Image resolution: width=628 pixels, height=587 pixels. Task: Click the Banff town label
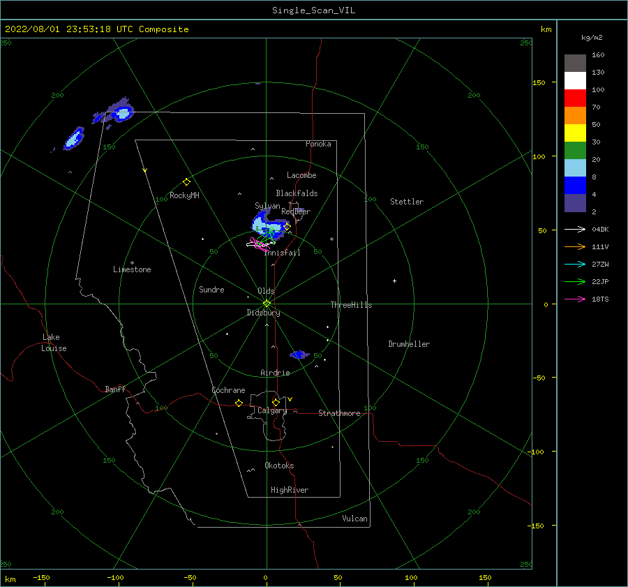pyautogui.click(x=115, y=389)
